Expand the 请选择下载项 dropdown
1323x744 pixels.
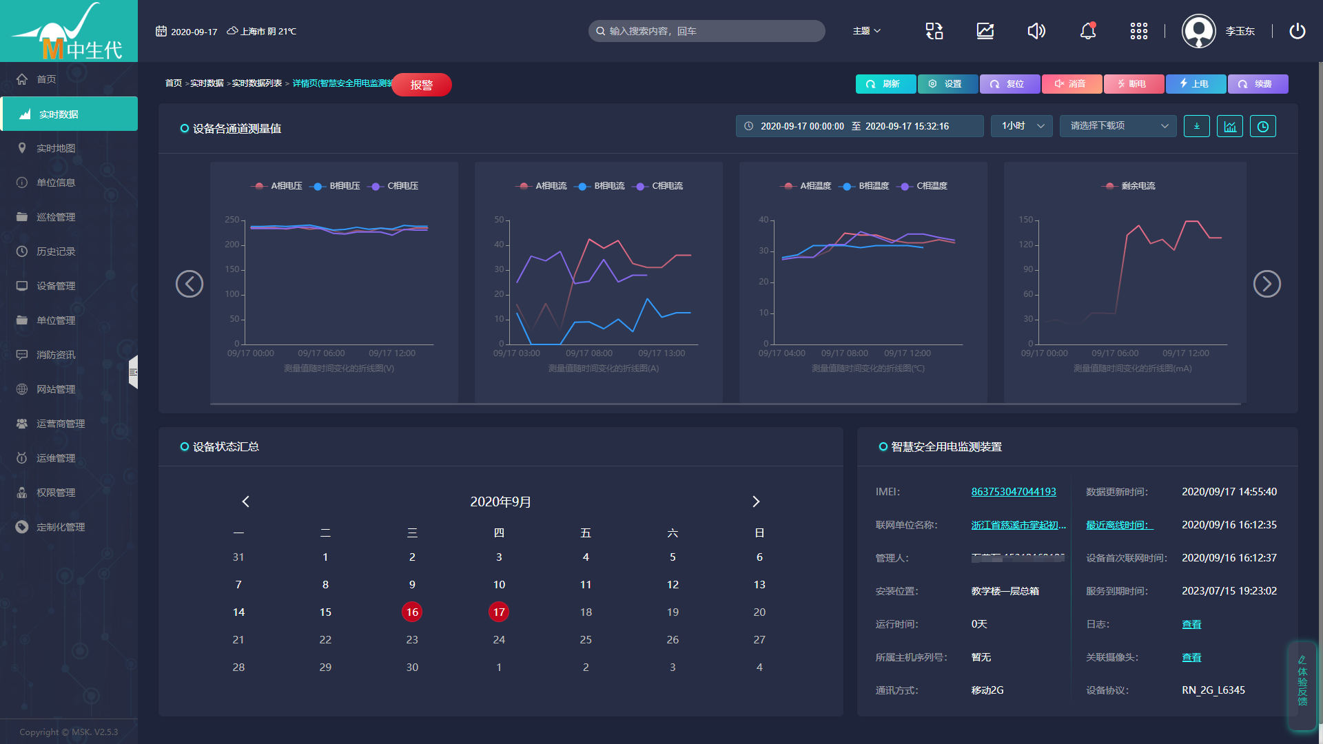click(1118, 126)
